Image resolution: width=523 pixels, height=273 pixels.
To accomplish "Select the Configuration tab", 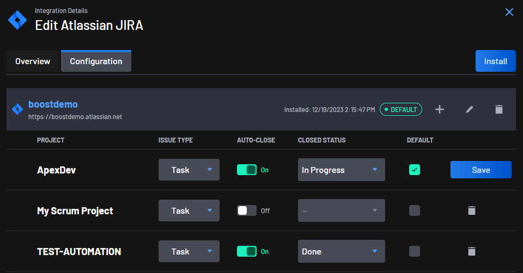I will [x=96, y=61].
